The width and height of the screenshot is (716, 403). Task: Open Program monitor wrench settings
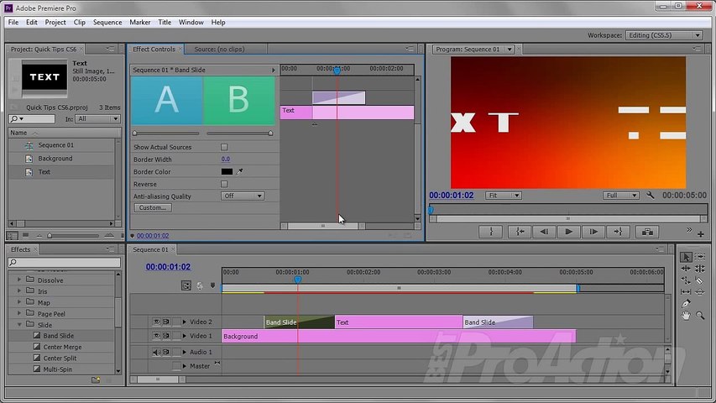tap(651, 195)
